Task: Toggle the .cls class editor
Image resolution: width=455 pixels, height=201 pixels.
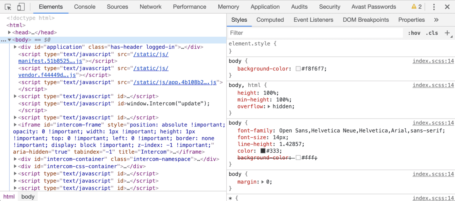Action: (x=432, y=33)
